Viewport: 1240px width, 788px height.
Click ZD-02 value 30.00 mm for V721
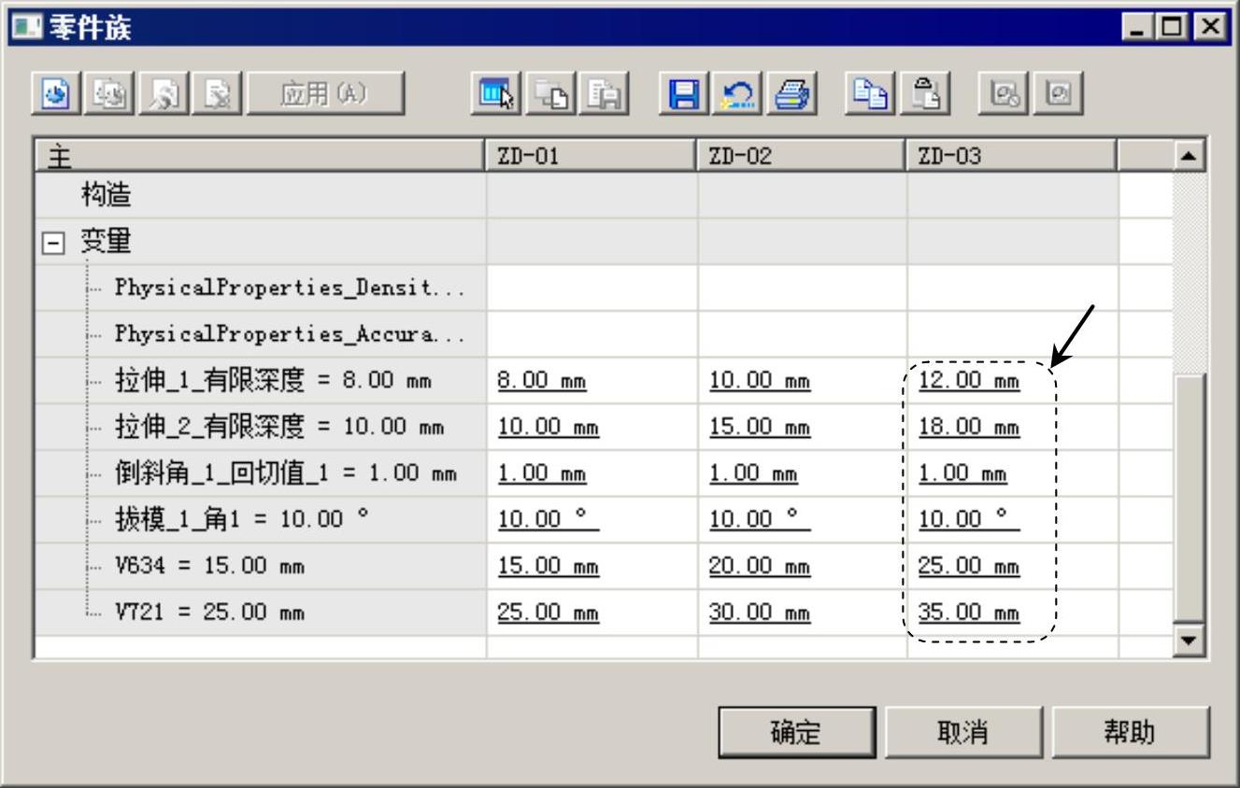(x=760, y=612)
